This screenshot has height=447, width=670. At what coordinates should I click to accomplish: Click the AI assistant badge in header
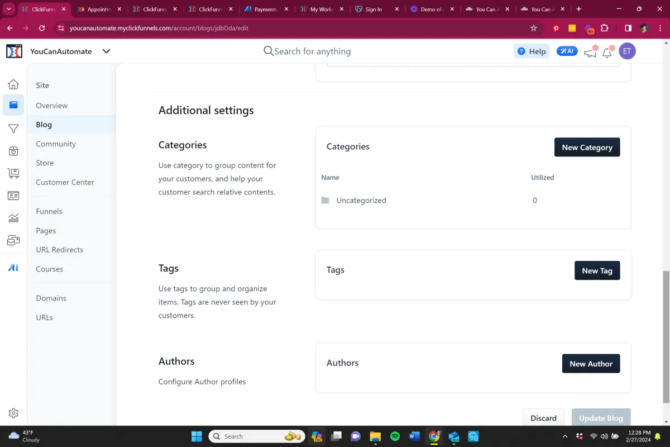pyautogui.click(x=567, y=51)
